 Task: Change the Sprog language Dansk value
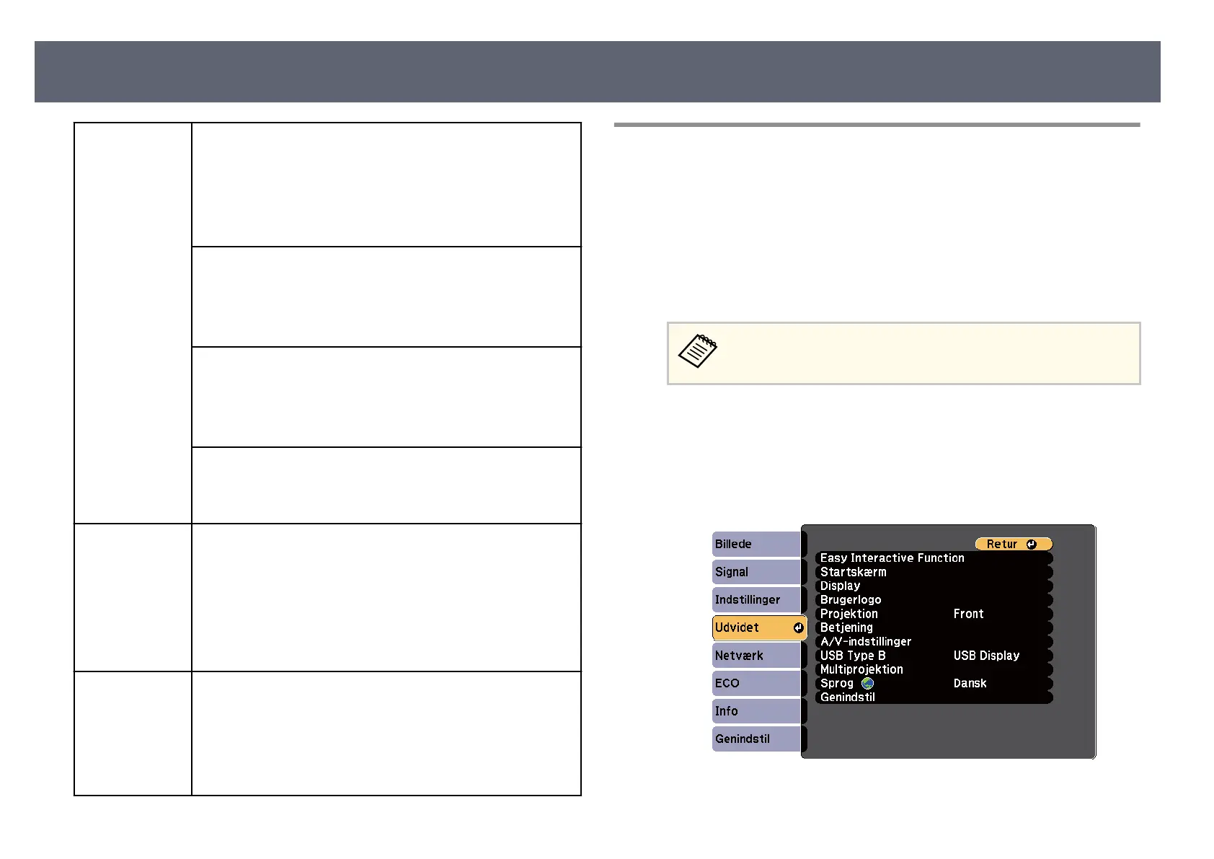tap(970, 683)
